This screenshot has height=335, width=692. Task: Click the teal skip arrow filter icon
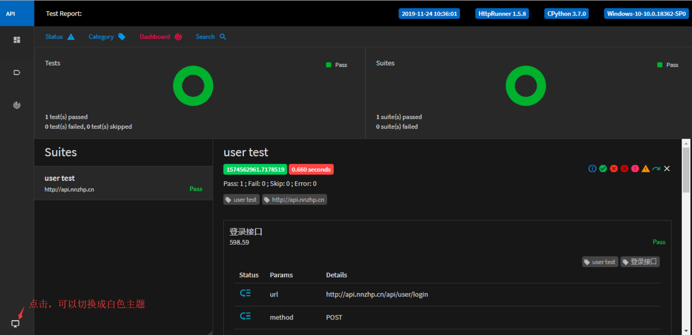[656, 168]
